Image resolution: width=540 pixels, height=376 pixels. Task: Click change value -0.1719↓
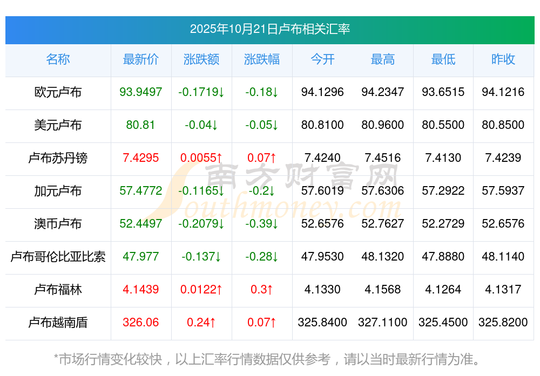(201, 92)
